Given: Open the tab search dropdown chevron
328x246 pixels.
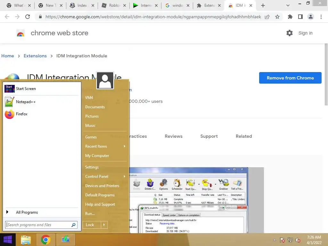Looking at the screenshot, I should [288, 5].
